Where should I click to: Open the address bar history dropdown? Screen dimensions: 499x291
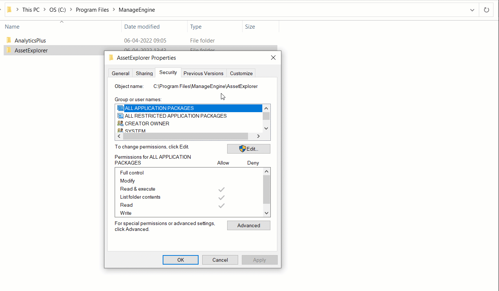pyautogui.click(x=472, y=10)
